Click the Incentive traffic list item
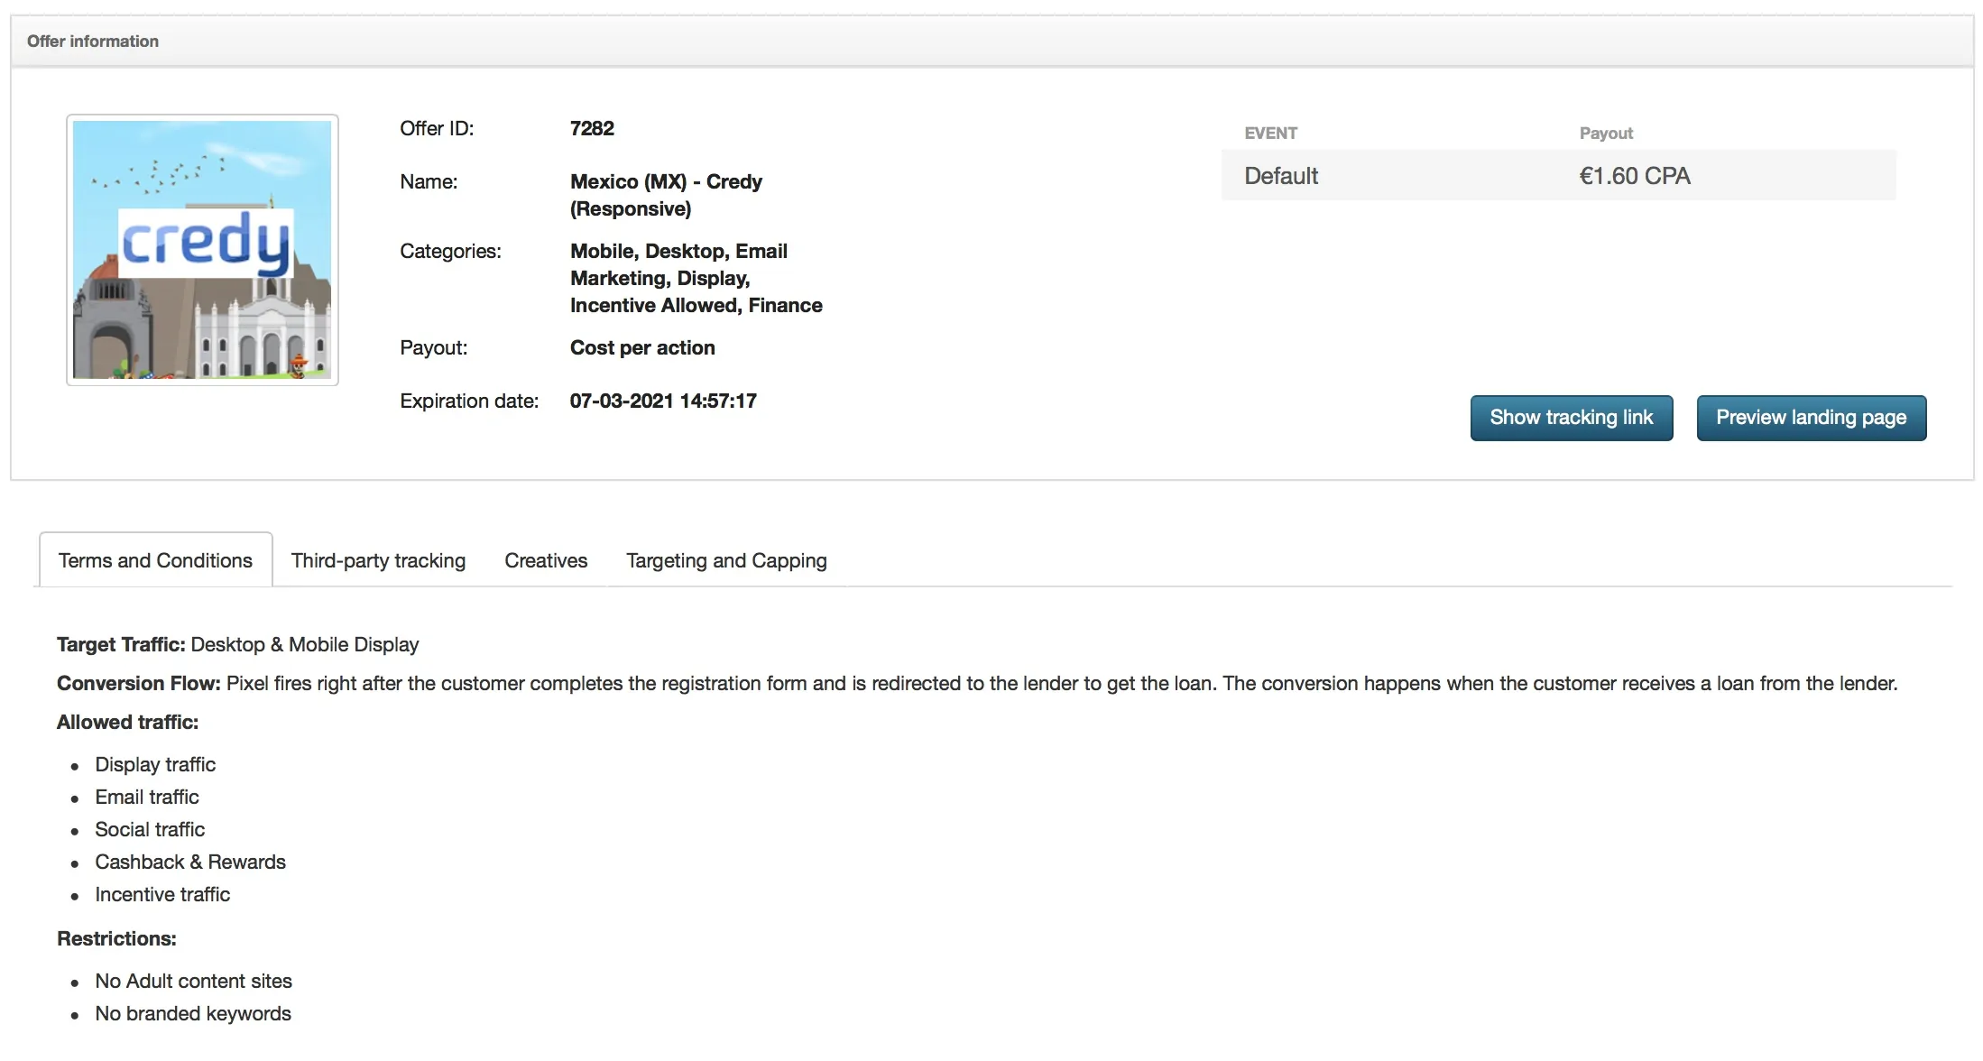The image size is (1983, 1061). click(162, 894)
